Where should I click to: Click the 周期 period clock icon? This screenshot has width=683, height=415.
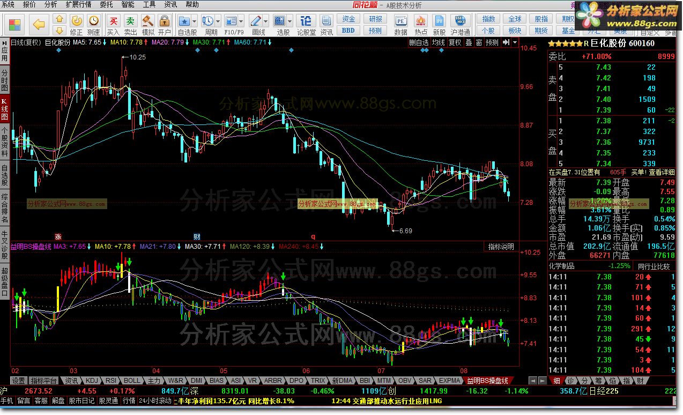click(x=207, y=21)
